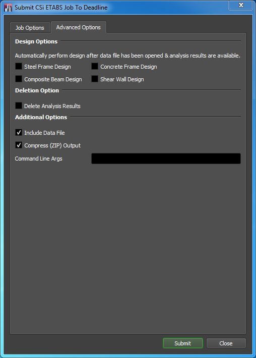Click the Design Options section heading
The width and height of the screenshot is (256, 358).
(x=36, y=41)
